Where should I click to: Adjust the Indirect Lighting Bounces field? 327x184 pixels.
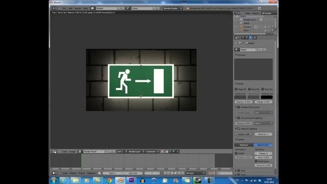pos(264,134)
